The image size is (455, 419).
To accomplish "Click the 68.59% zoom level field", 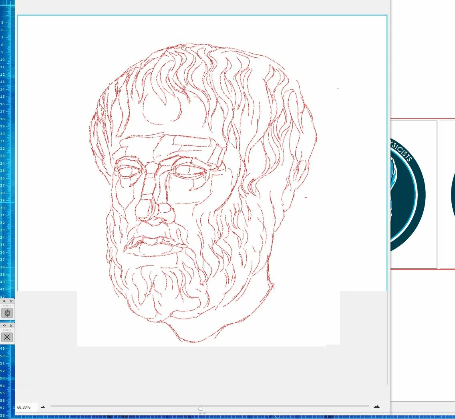I will [26, 407].
